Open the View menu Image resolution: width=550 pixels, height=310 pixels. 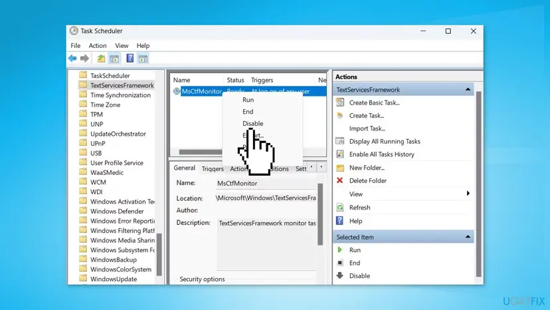click(x=122, y=46)
